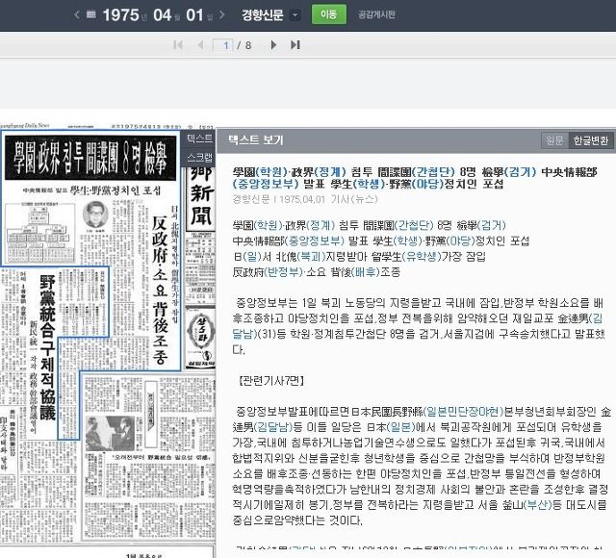Switch to 한글변환 Hangul view
The width and height of the screenshot is (616, 558).
pos(590,140)
